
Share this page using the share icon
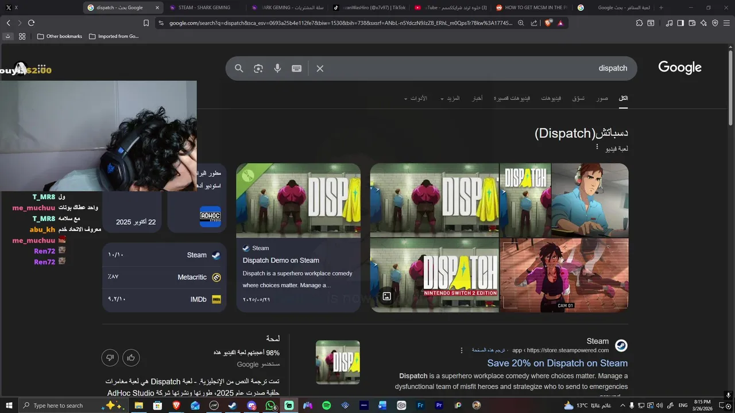(534, 23)
